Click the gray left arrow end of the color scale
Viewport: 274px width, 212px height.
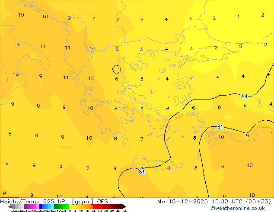(10, 207)
